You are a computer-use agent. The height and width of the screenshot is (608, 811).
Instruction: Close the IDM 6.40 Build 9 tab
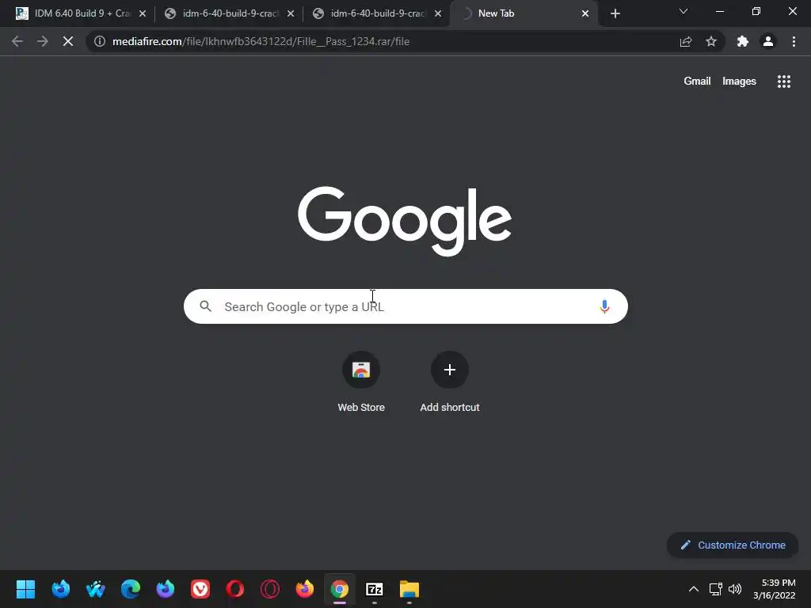143,13
